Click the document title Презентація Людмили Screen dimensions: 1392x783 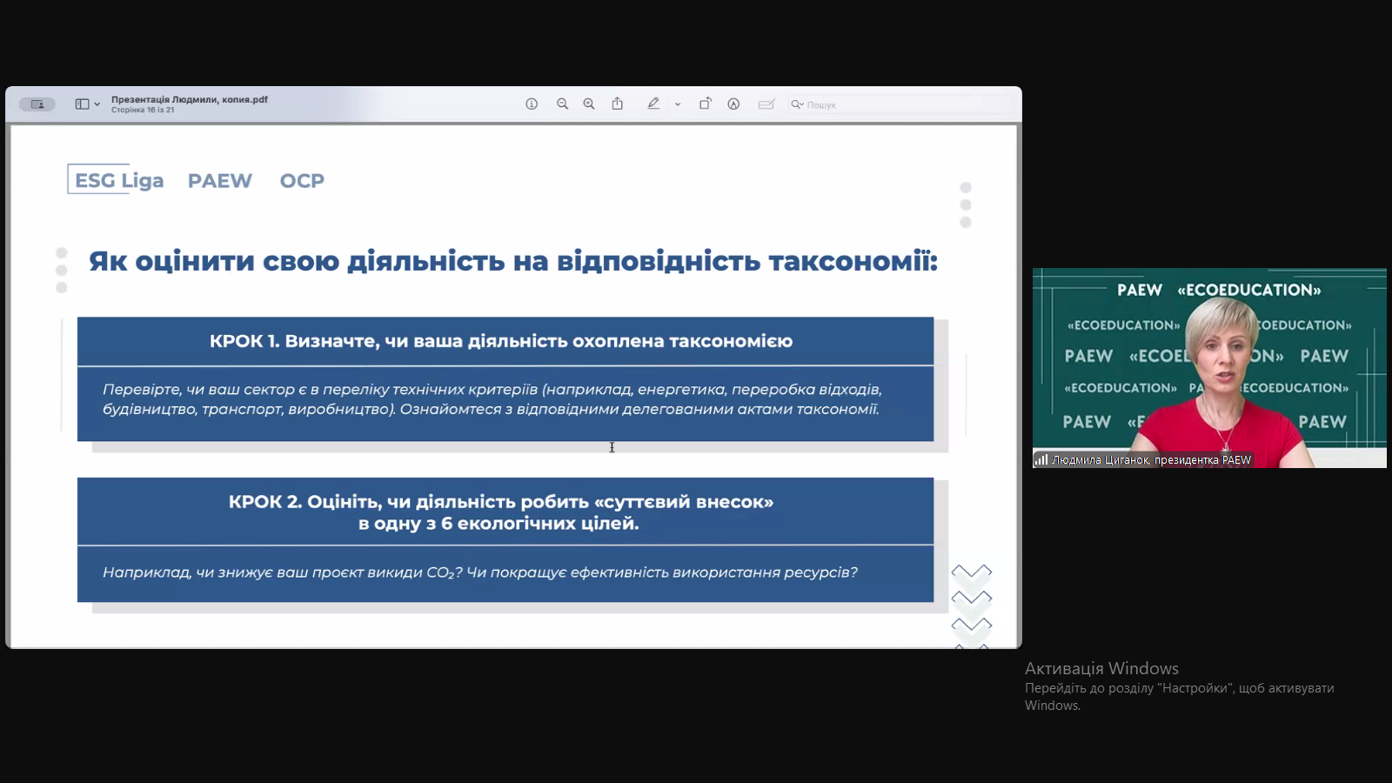pyautogui.click(x=190, y=99)
